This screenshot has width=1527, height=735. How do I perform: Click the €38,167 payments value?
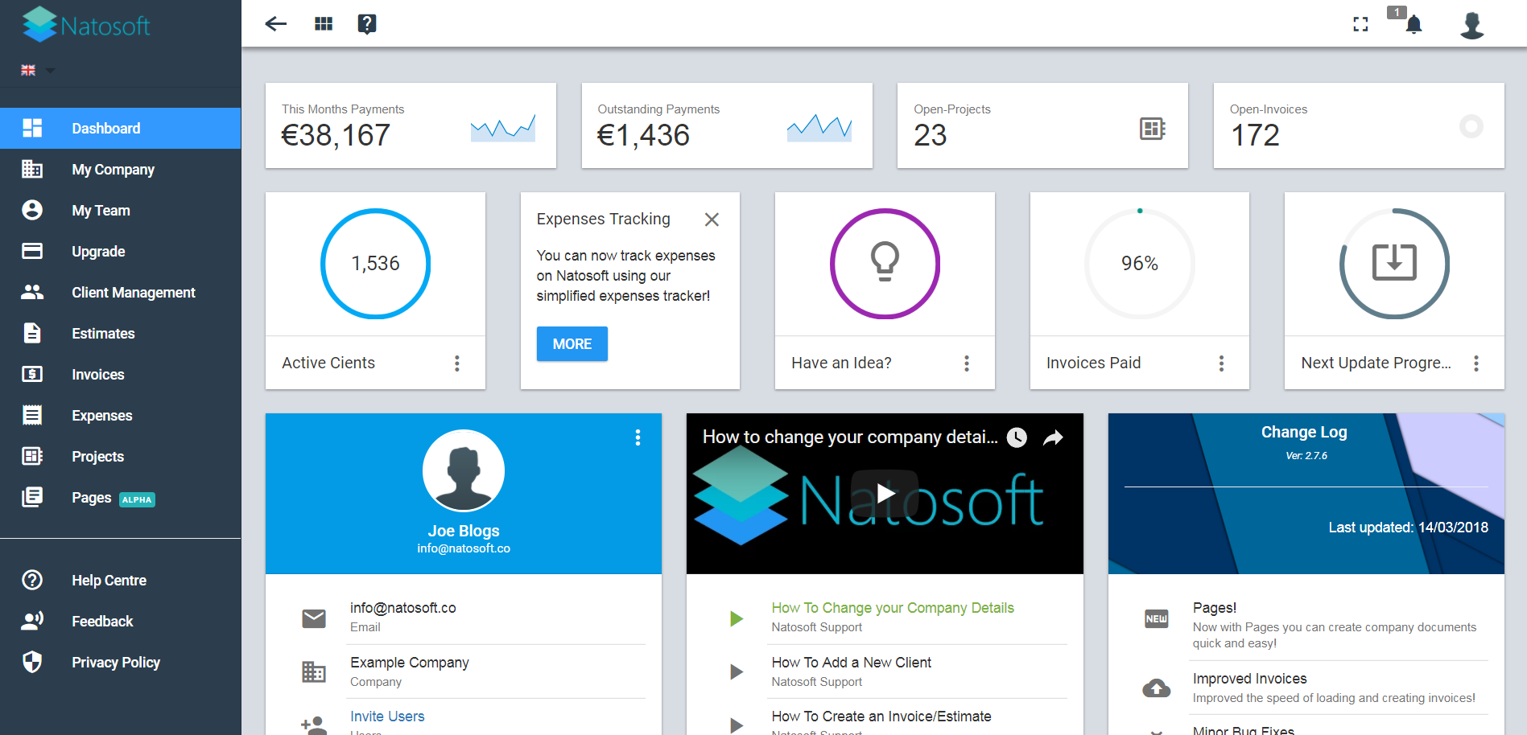(336, 135)
